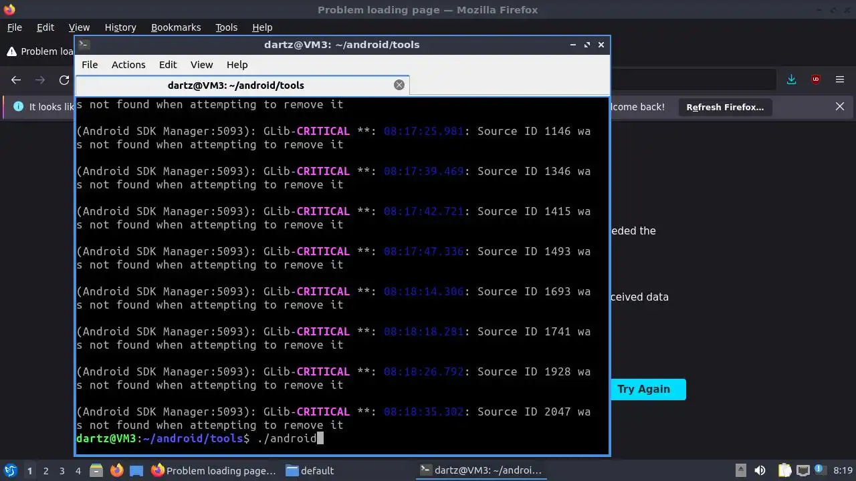Viewport: 856px width, 481px height.
Task: Open clipboard manager tray icon
Action: 784,470
